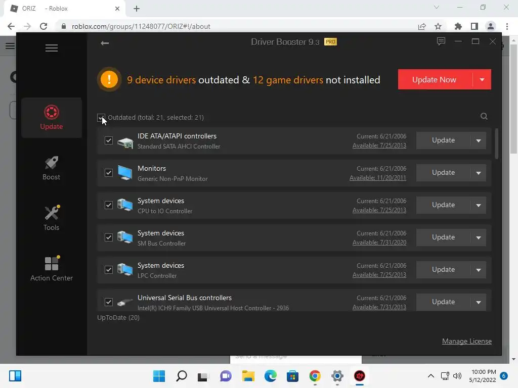
Task: Open Chrome extensions puzzle icon
Action: click(x=458, y=26)
